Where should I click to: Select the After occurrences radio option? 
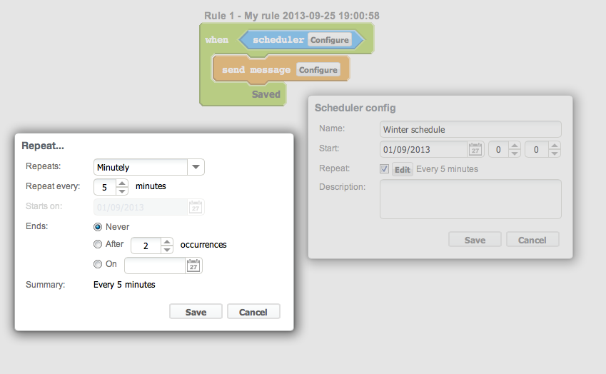pyautogui.click(x=98, y=244)
